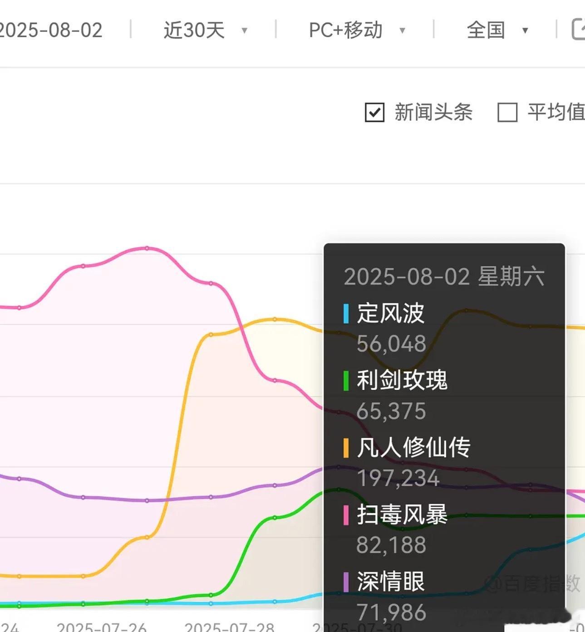
Task: Click the 深情眼 entry in tooltip
Action: [x=390, y=582]
